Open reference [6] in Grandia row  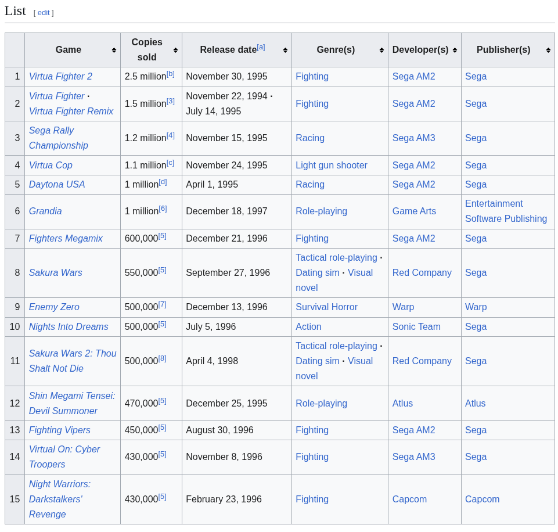coord(163,209)
